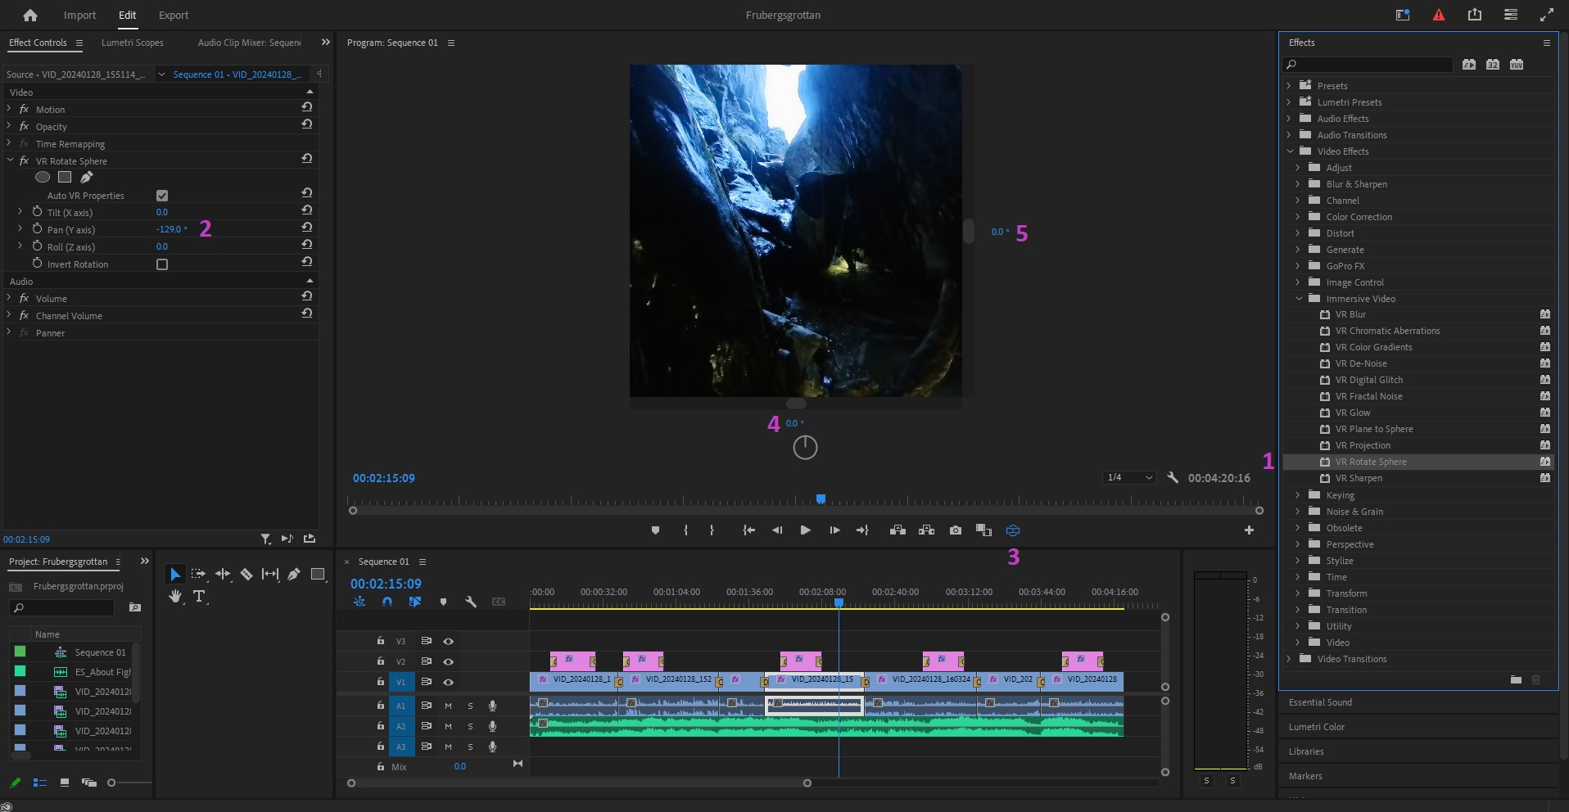
Task: Select the Razor tool
Action: (x=246, y=575)
